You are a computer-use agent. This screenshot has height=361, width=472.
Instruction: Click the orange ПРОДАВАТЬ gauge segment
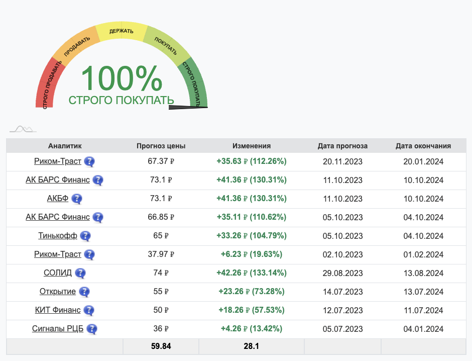coord(76,45)
